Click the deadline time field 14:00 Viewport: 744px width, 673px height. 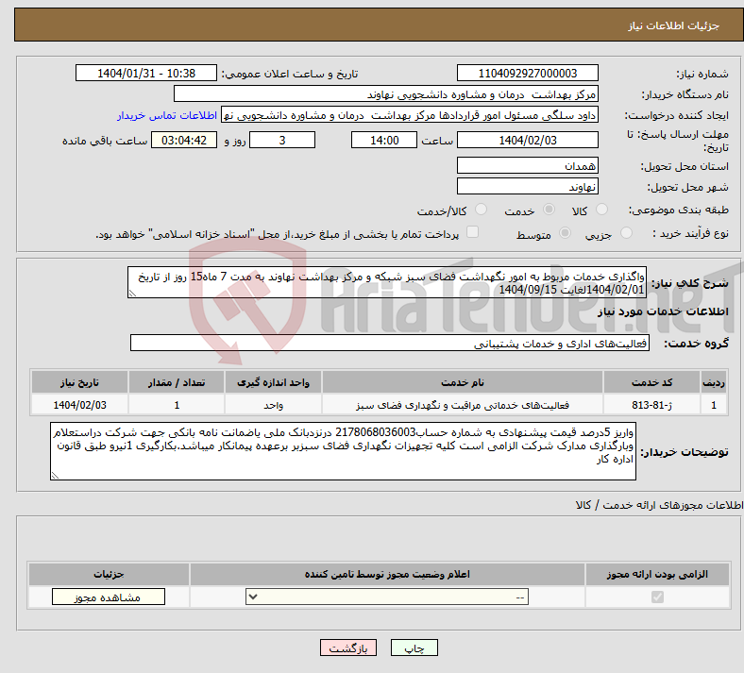[384, 140]
